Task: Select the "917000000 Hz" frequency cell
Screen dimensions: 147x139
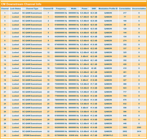Action: click(x=61, y=135)
